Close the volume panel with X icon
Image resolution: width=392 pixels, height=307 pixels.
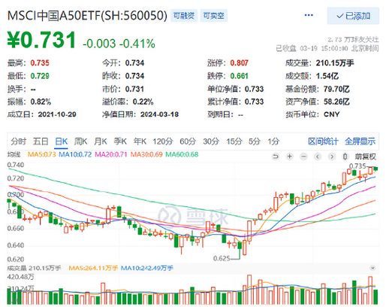372,268
